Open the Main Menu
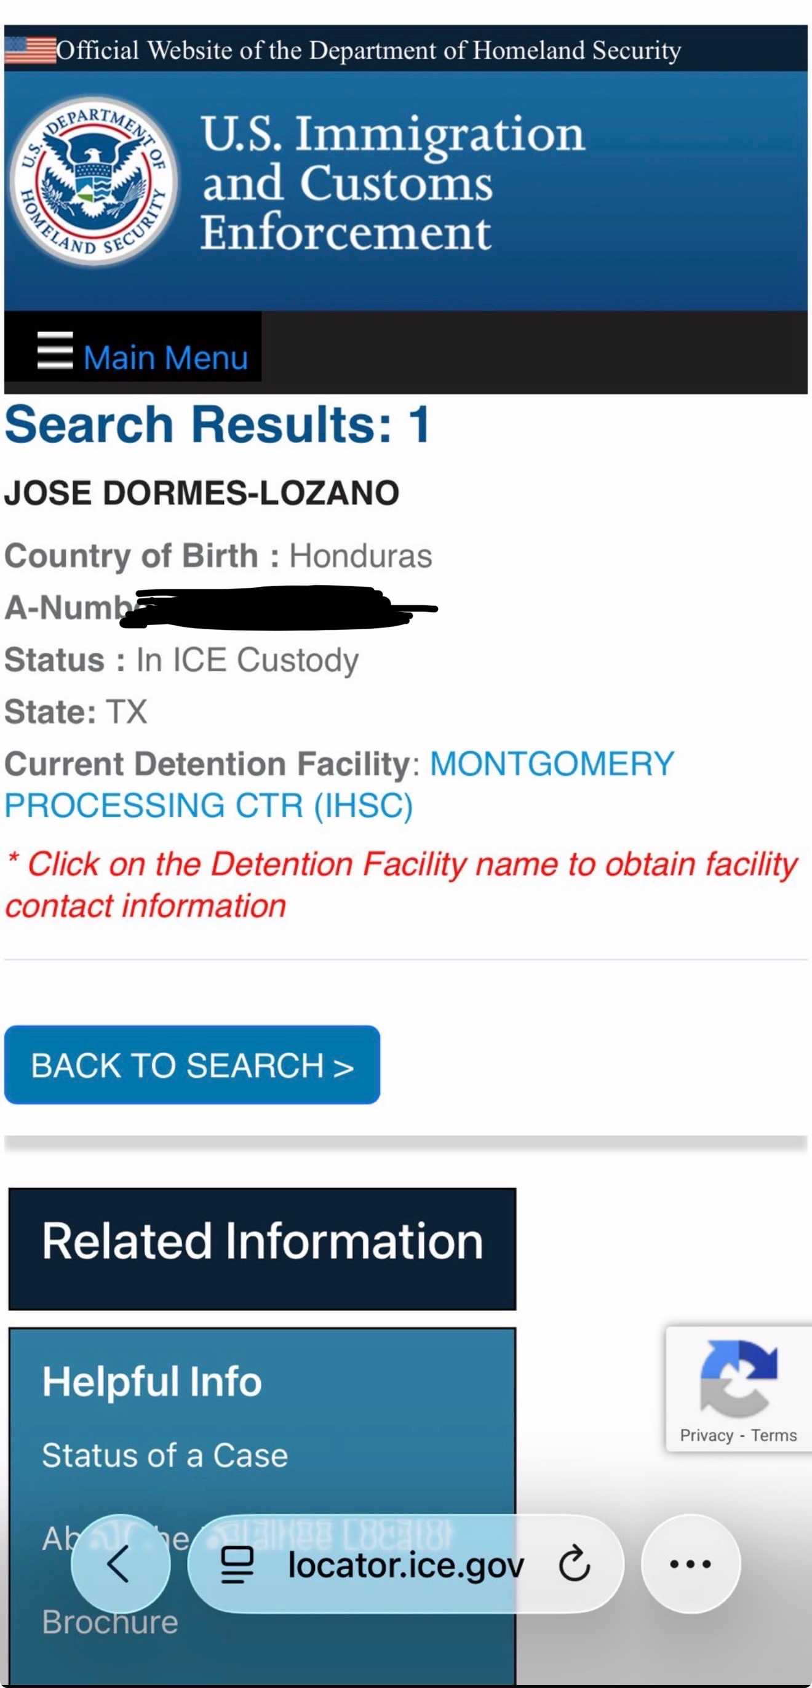This screenshot has width=812, height=1688. 165,358
